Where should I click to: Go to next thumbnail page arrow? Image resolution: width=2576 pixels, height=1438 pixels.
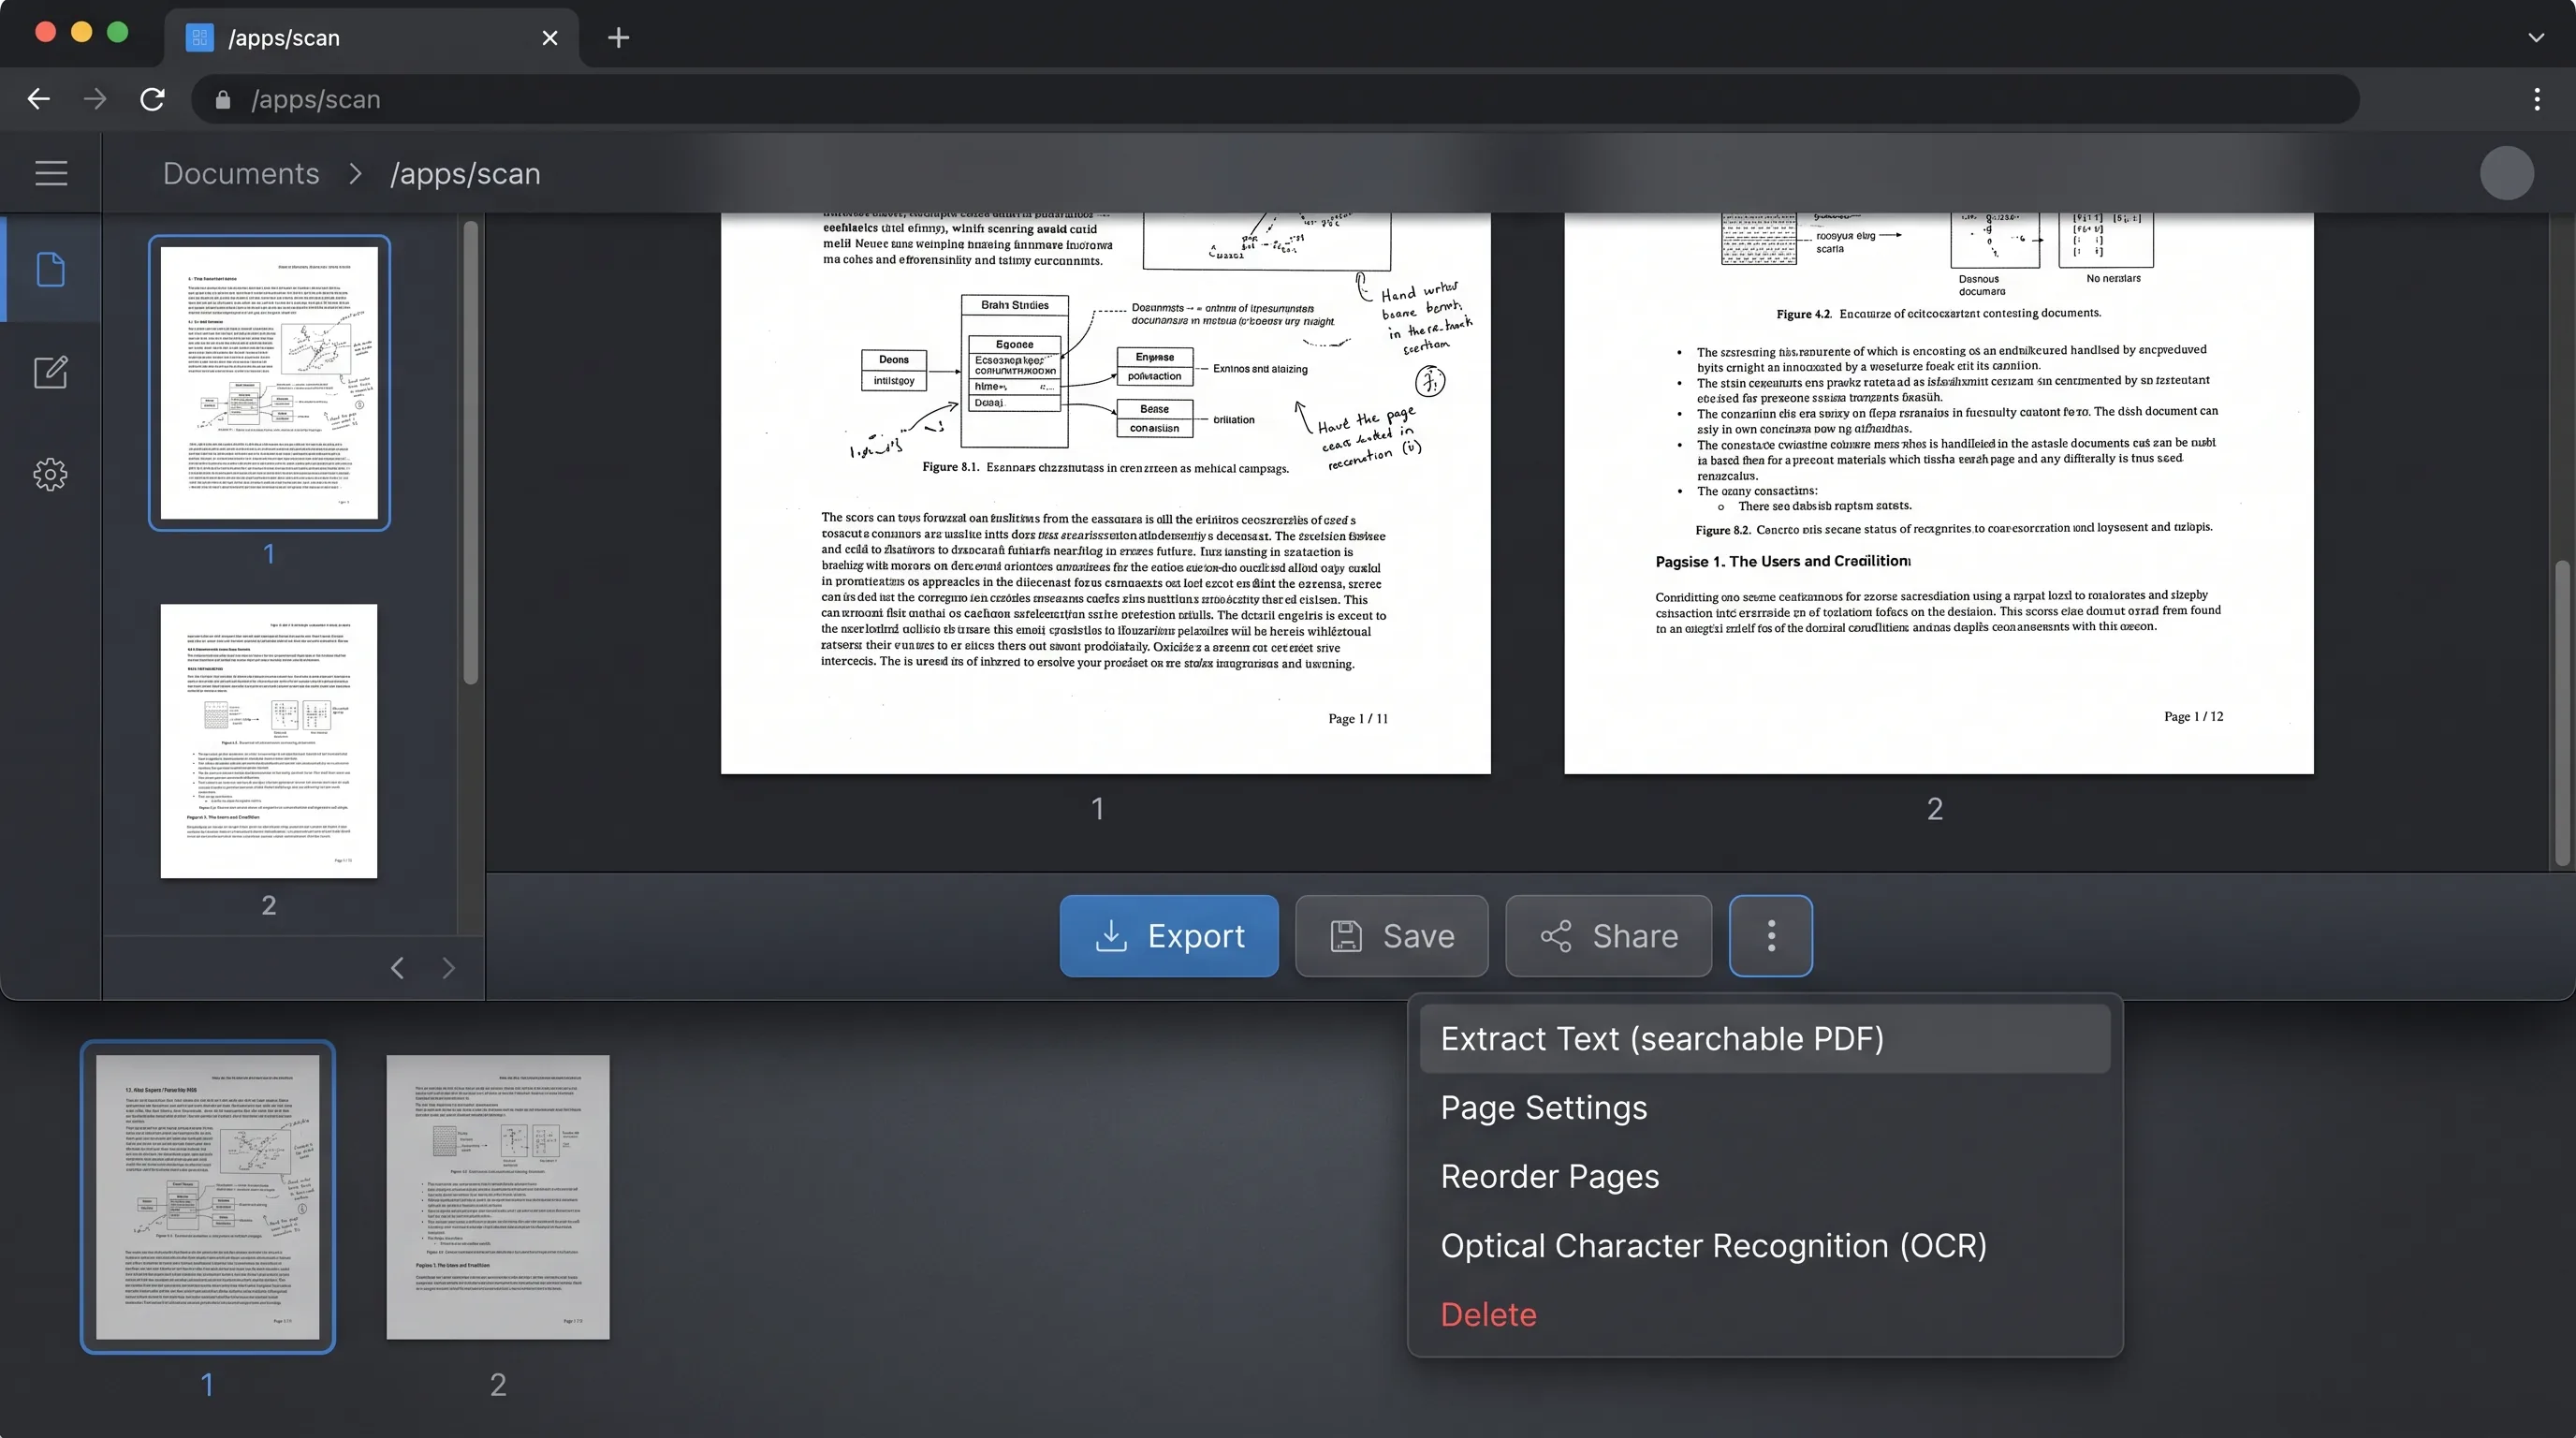pos(448,968)
